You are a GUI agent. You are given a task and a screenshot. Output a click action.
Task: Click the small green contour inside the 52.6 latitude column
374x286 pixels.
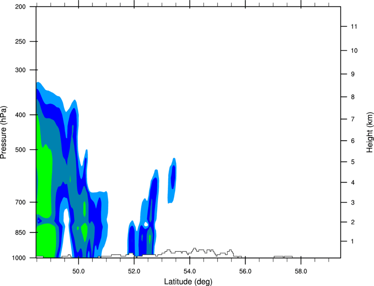150,239
